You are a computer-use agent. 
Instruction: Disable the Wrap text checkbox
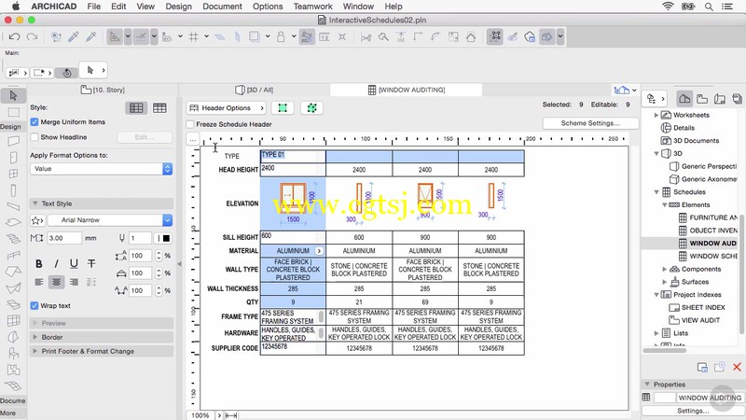[35, 306]
